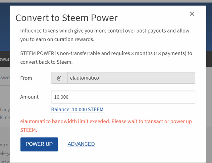This screenshot has width=212, height=163.
Task: Click the partially hidden Rewards tab behind dialog
Action: point(5,59)
